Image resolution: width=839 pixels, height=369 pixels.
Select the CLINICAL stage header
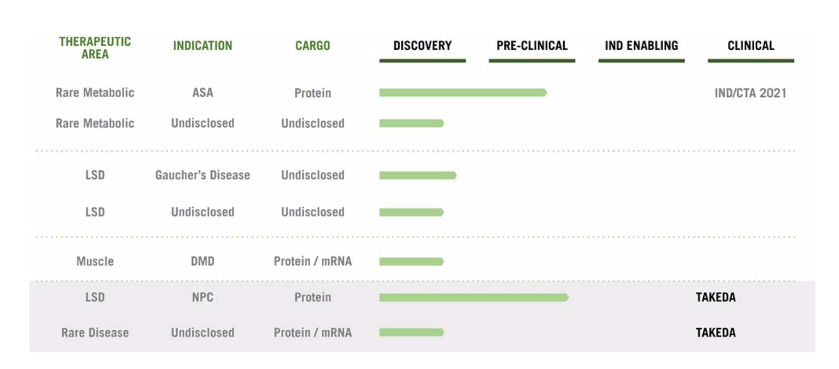[x=751, y=45]
